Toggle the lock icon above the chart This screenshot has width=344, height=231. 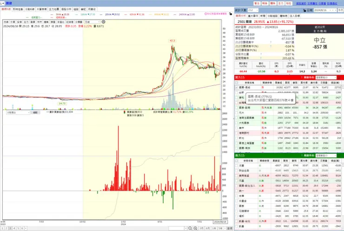[231, 13]
